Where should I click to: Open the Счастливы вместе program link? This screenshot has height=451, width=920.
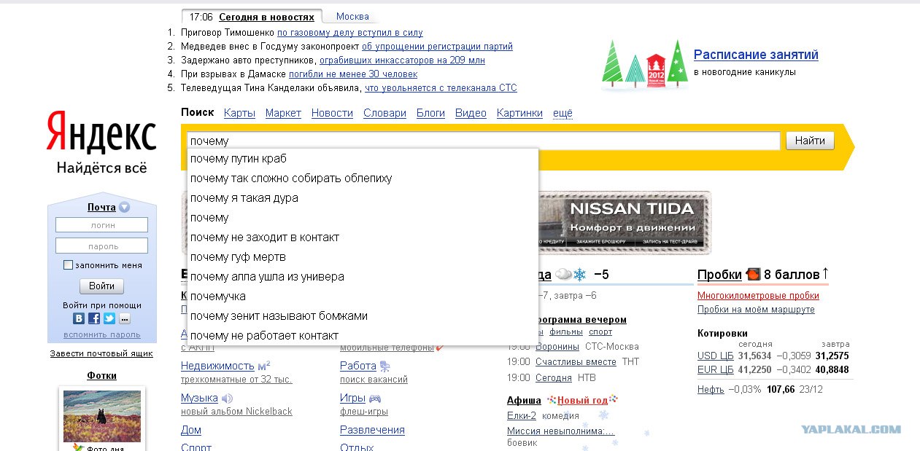pos(576,362)
